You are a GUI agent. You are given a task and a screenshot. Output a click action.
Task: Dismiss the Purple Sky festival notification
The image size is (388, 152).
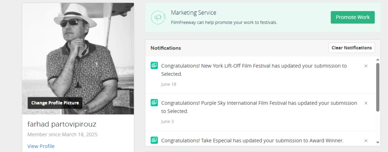pyautogui.click(x=366, y=103)
